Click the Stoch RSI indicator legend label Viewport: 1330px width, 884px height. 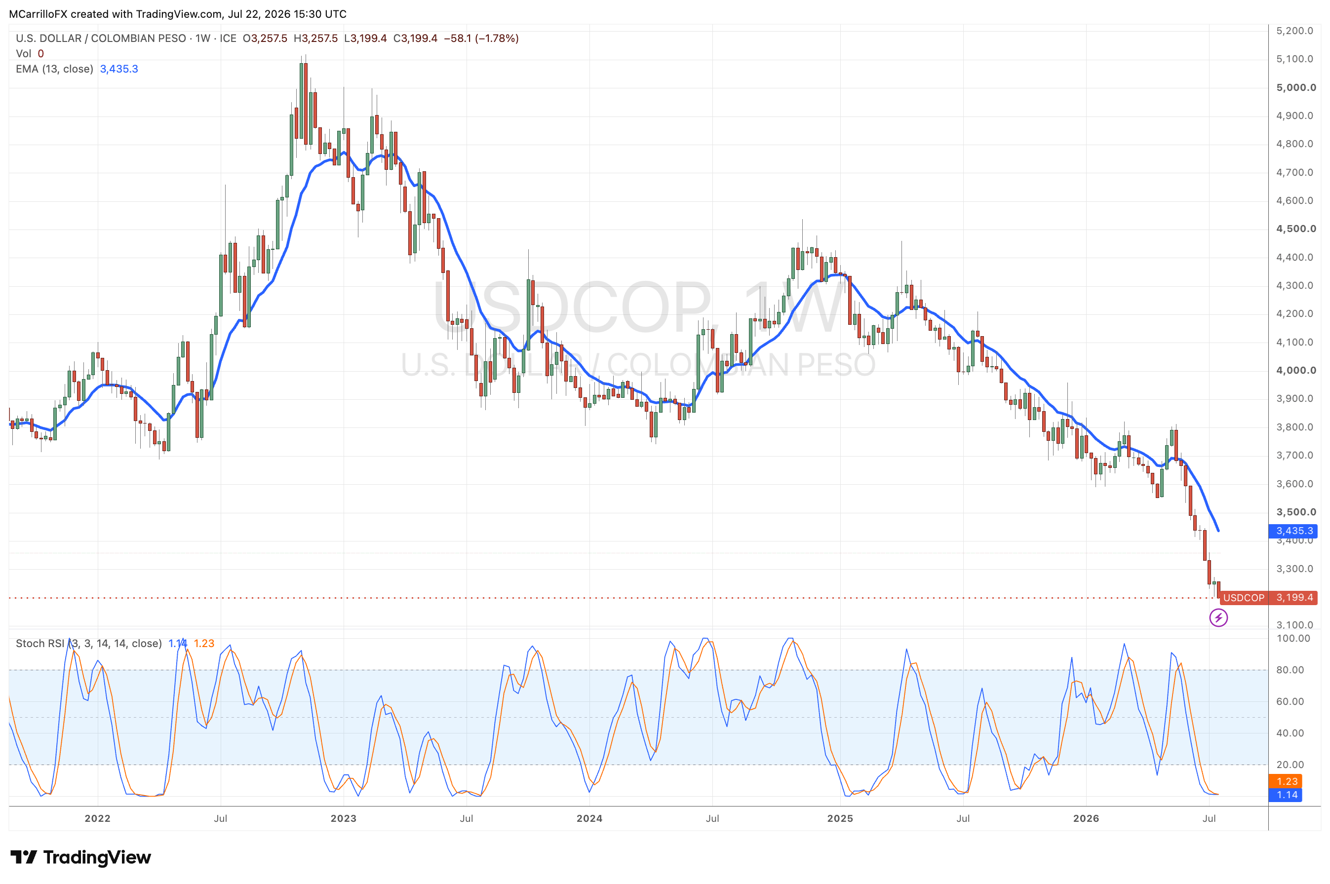pos(88,643)
